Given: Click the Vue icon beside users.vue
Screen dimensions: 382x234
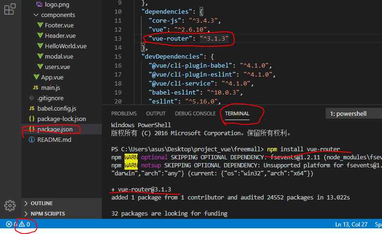Looking at the screenshot, I should (x=40, y=67).
